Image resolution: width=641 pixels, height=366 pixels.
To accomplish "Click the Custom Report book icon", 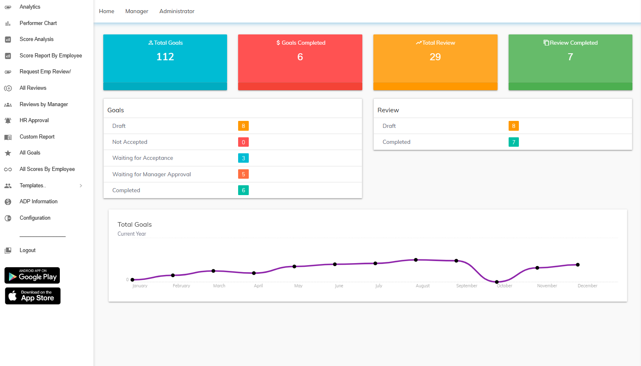I will (x=8, y=137).
